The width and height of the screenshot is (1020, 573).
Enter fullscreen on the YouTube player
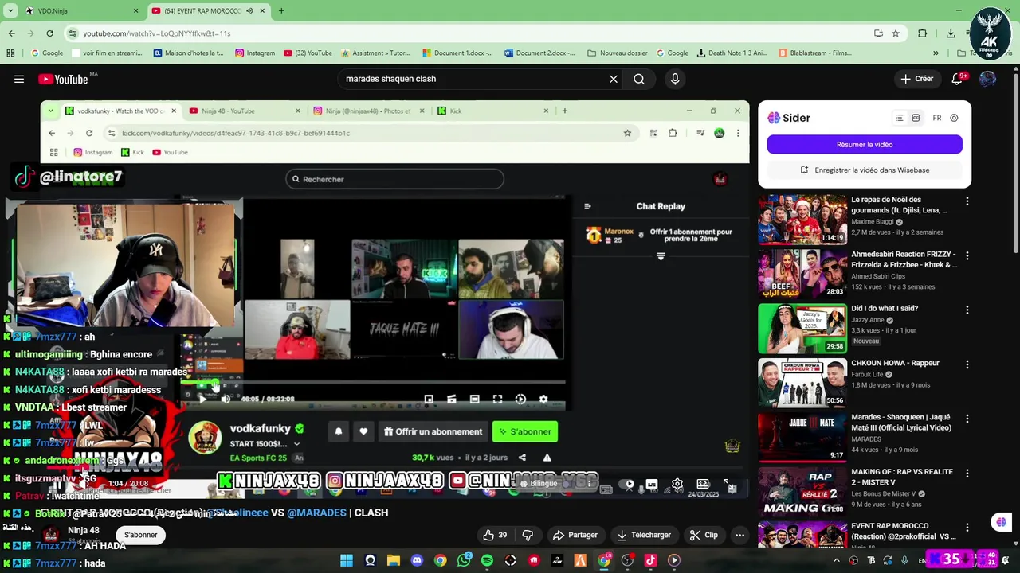tap(727, 484)
